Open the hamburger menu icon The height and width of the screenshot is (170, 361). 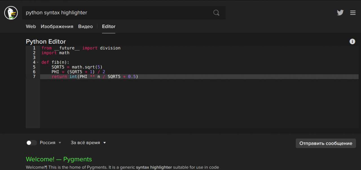pyautogui.click(x=353, y=13)
